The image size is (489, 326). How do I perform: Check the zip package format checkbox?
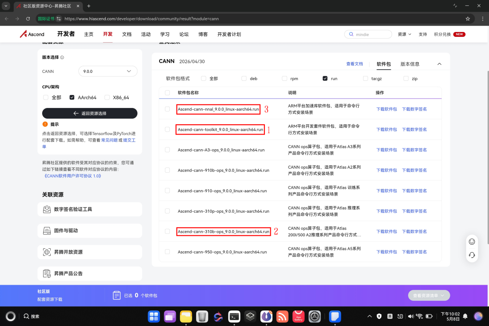[406, 79]
